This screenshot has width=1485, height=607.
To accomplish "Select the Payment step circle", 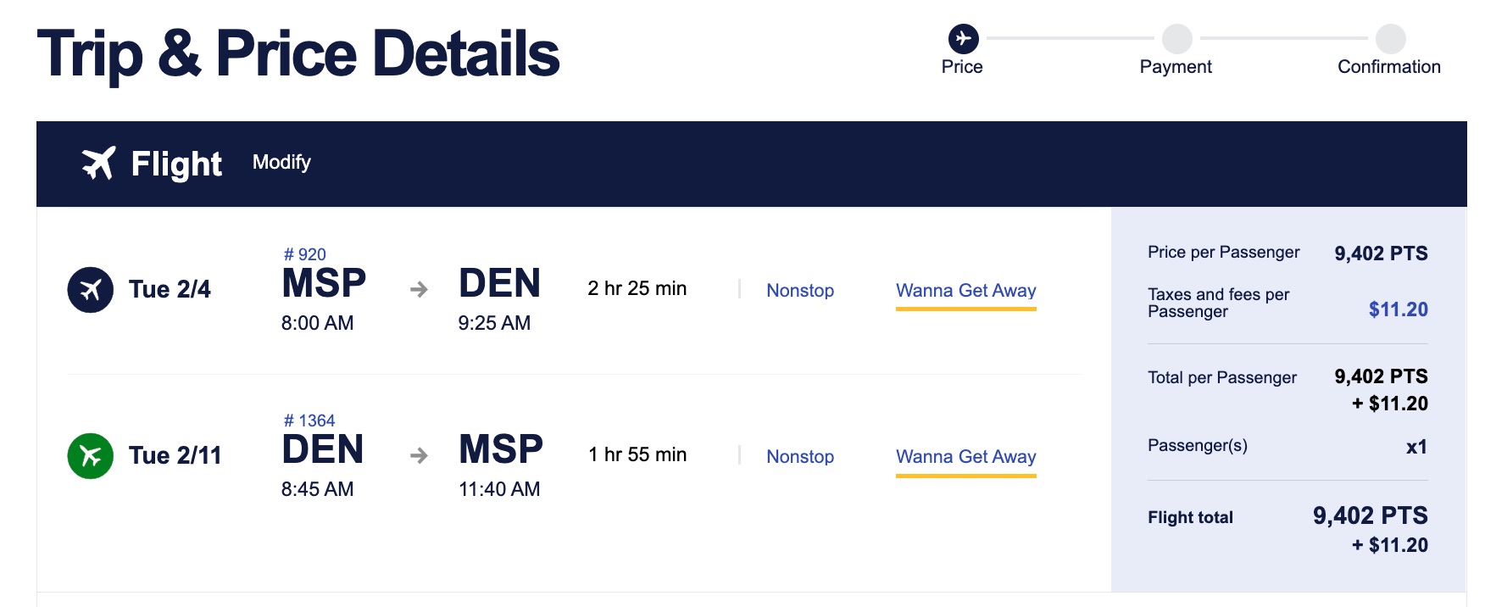I will [1176, 37].
